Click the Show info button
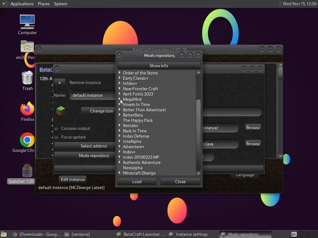 click(x=159, y=66)
